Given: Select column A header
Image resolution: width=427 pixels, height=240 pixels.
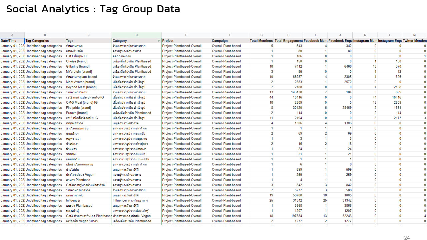Looking at the screenshot, I should [12, 35].
